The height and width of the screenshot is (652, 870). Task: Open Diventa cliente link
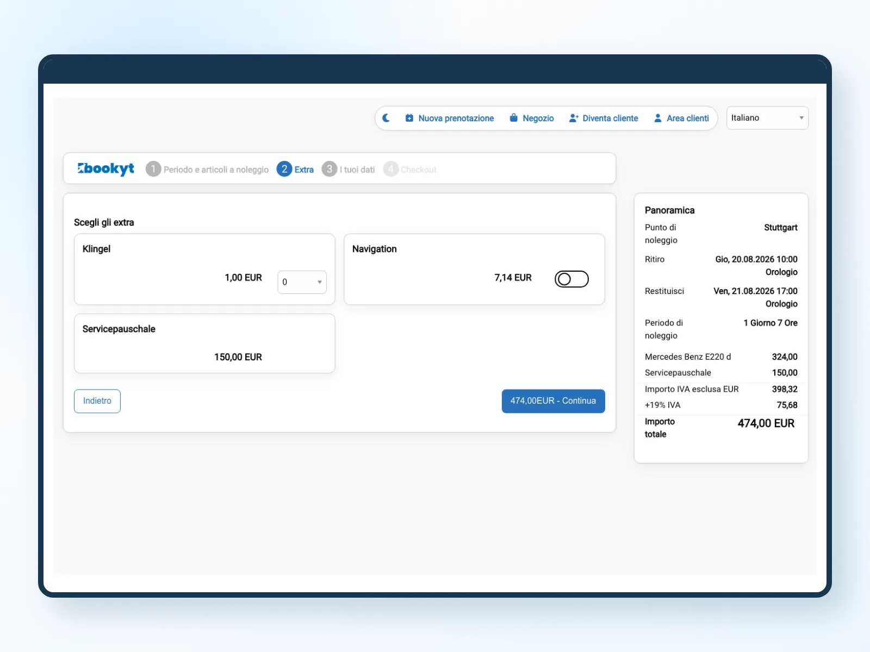(x=611, y=118)
